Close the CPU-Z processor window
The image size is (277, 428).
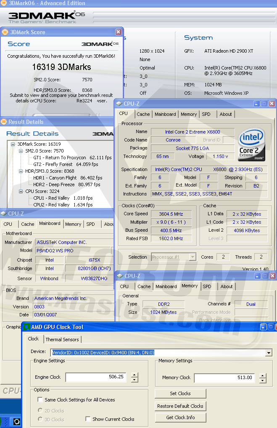click(x=272, y=104)
